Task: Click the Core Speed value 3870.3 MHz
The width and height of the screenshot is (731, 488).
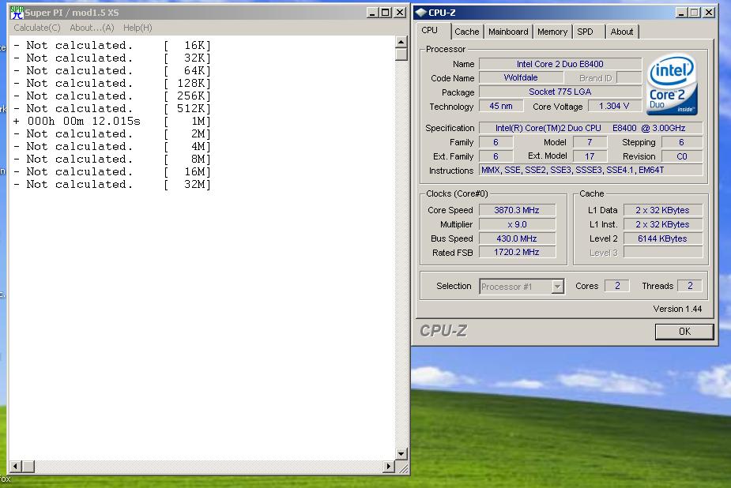Action: click(x=517, y=210)
